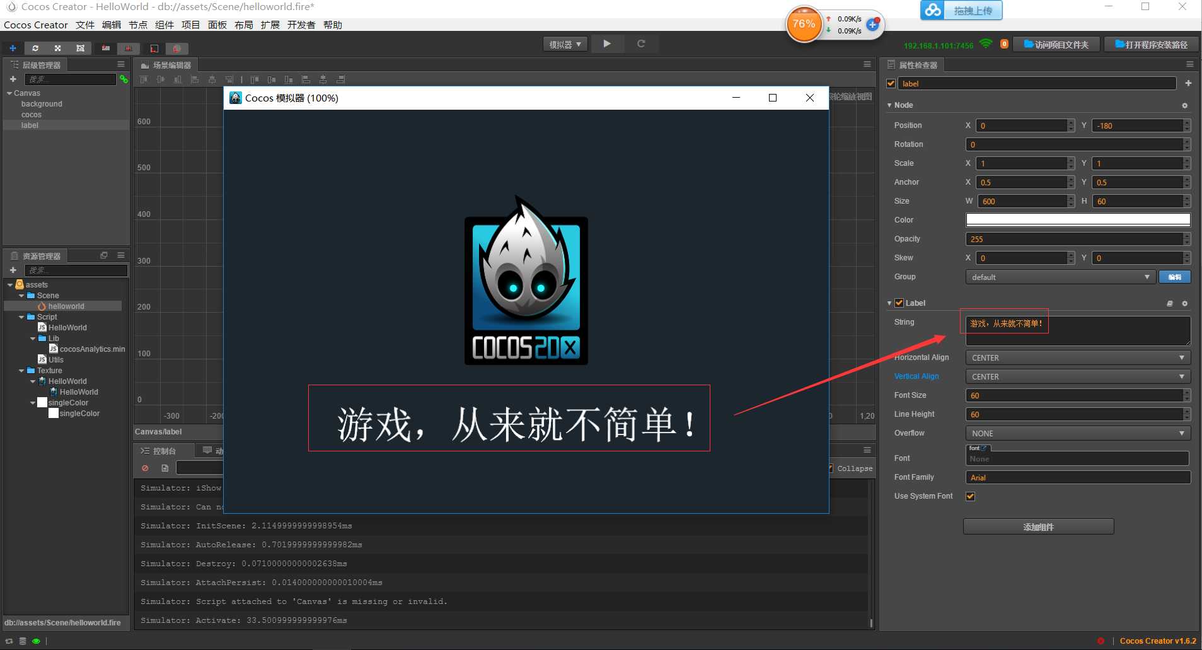1202x650 pixels.
Task: Click the plus icon beside node name
Action: 1188,83
